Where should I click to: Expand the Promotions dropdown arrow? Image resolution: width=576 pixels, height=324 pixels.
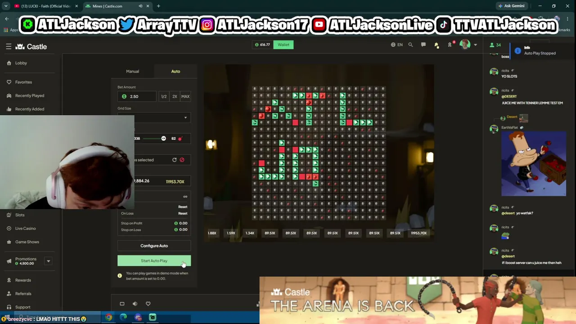48,261
